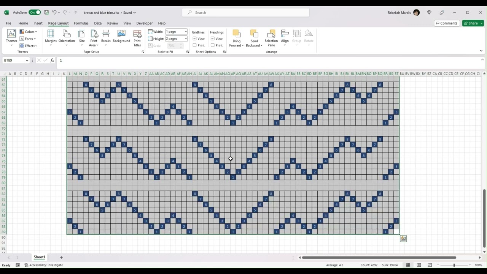487x274 pixels.
Task: Switch to the Data tab
Action: point(98,23)
